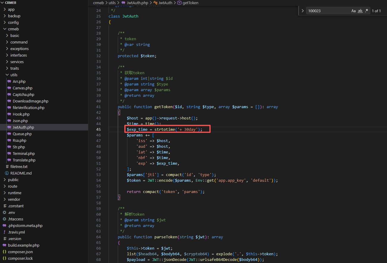
Task: Click the braces icon of composer.json
Action: 4,252
